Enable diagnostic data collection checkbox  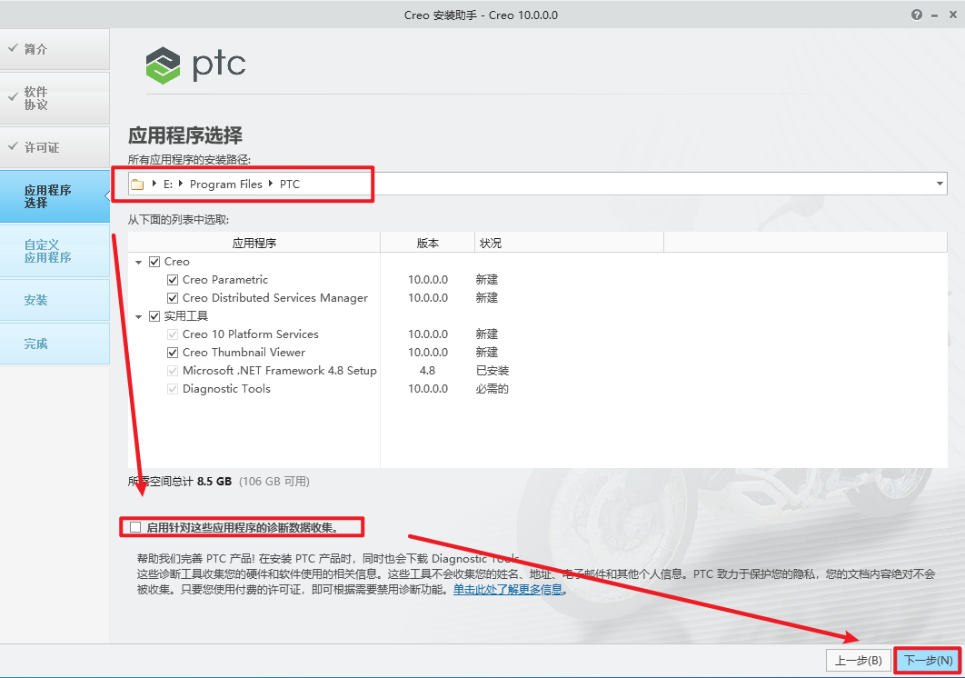click(x=136, y=527)
